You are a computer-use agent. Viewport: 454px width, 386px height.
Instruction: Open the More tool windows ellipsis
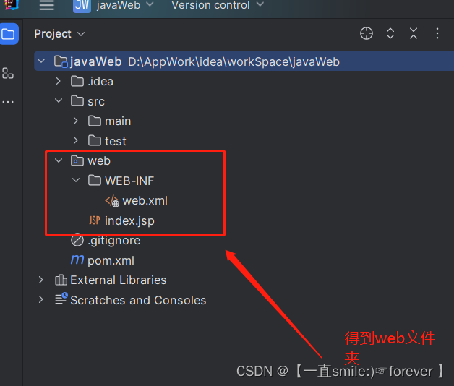click(x=8, y=102)
